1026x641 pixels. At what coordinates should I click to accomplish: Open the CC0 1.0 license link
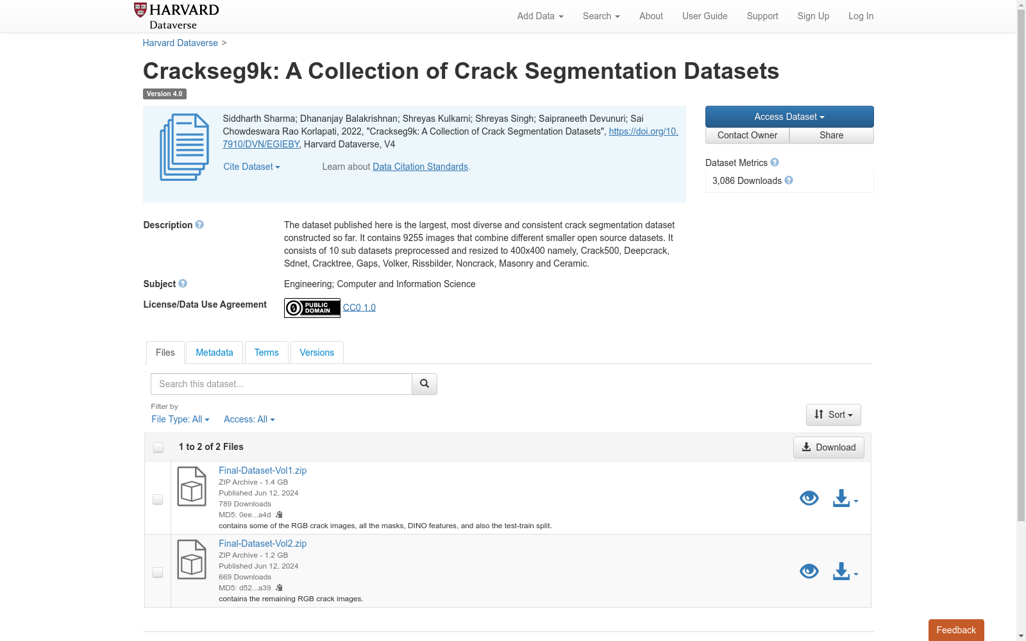click(359, 308)
